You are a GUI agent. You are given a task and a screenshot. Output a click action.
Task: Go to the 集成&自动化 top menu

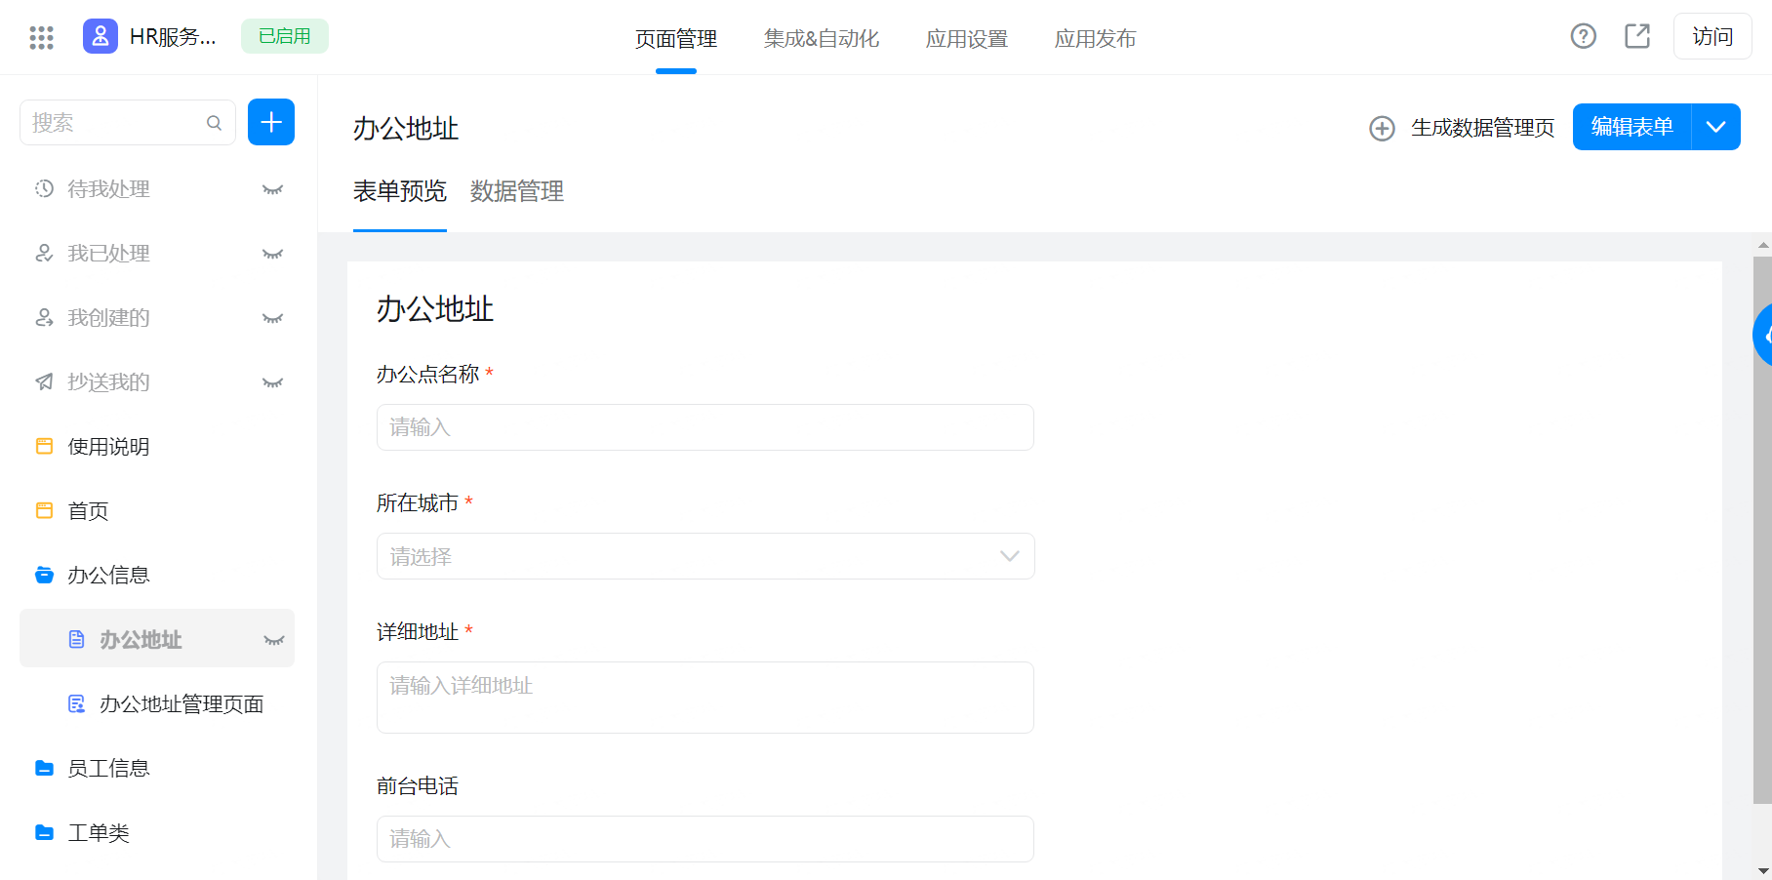[x=821, y=39]
